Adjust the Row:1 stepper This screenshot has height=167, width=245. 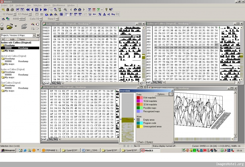point(57,19)
